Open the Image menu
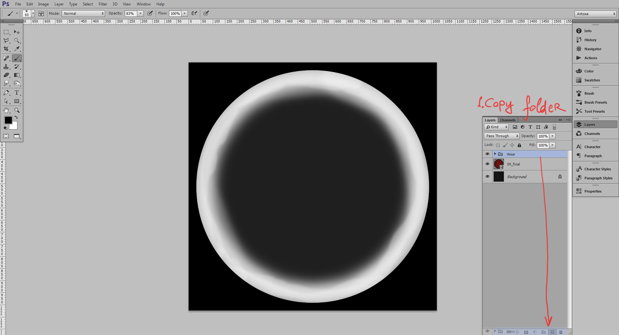Image resolution: width=619 pixels, height=335 pixels. pyautogui.click(x=43, y=4)
